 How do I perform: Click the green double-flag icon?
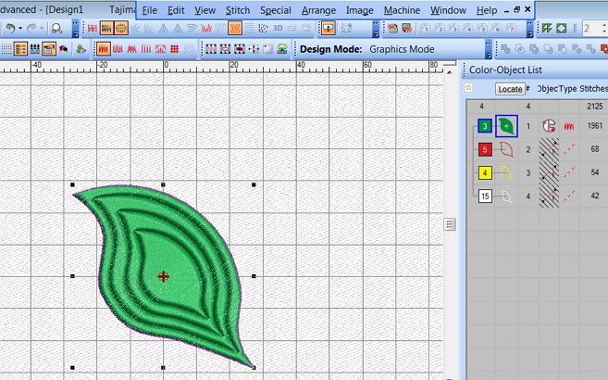coord(546,29)
